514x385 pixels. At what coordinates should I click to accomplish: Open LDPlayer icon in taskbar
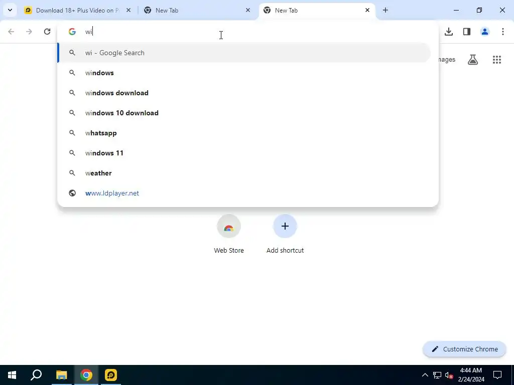111,375
